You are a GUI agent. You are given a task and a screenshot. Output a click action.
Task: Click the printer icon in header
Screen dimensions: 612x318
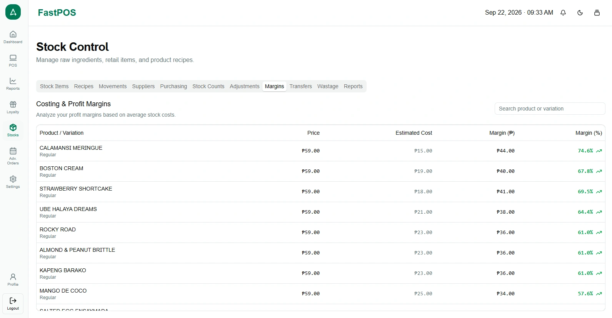pos(597,13)
